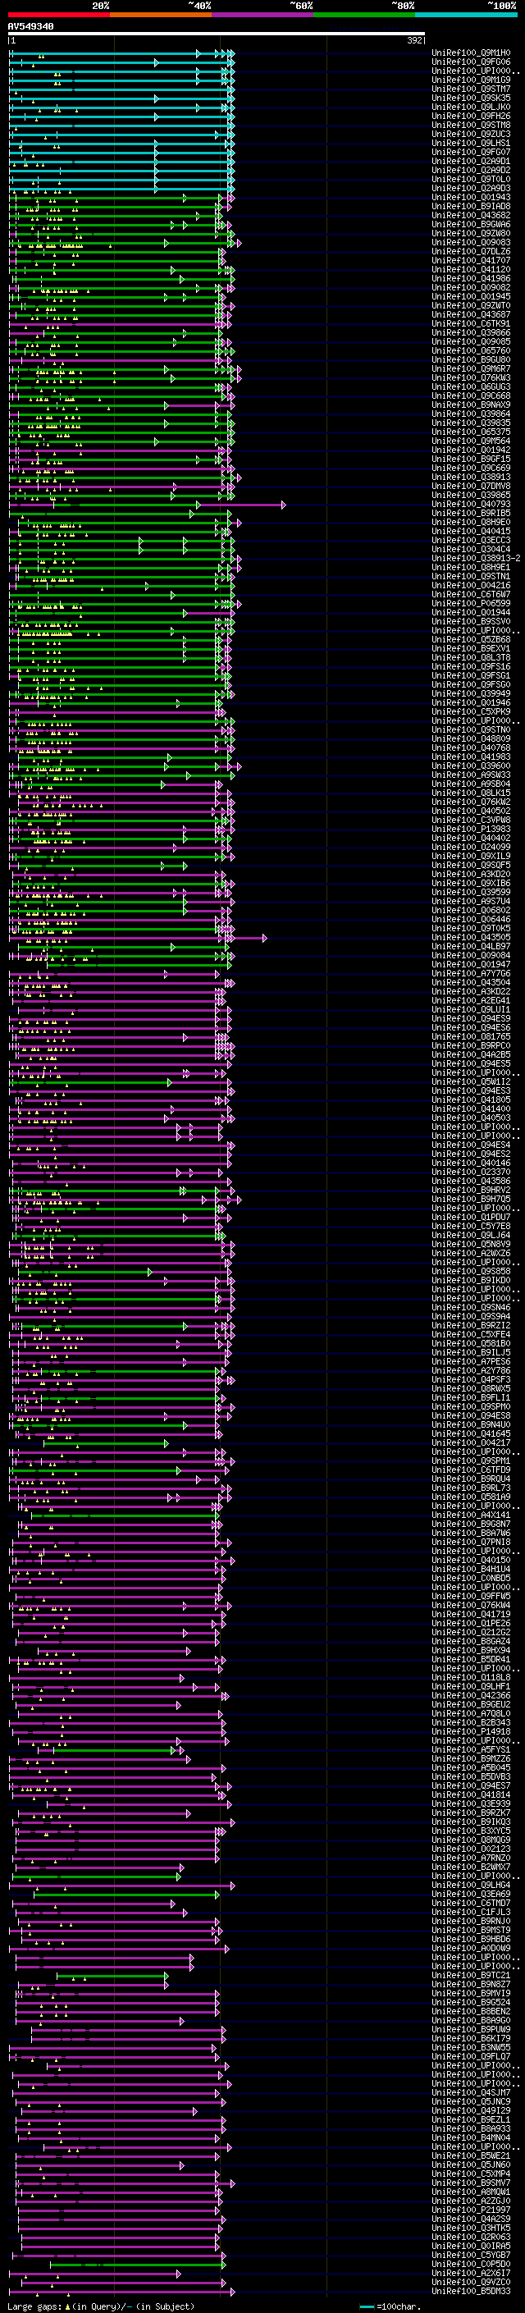Select hit label UniRef100_Q9SK35

[471, 98]
